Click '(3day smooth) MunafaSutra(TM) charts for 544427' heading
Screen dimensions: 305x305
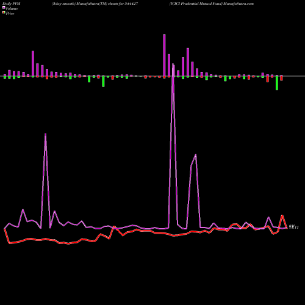[95, 4]
